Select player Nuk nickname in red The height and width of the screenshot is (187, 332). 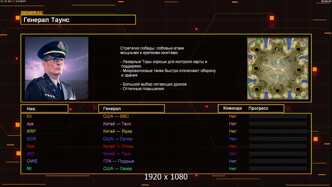(x=31, y=146)
